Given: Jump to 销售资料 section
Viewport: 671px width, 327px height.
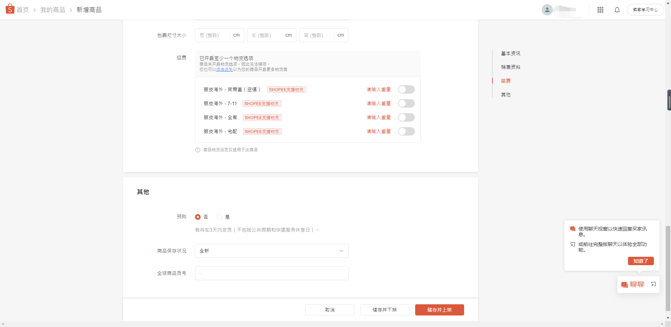Looking at the screenshot, I should point(511,67).
